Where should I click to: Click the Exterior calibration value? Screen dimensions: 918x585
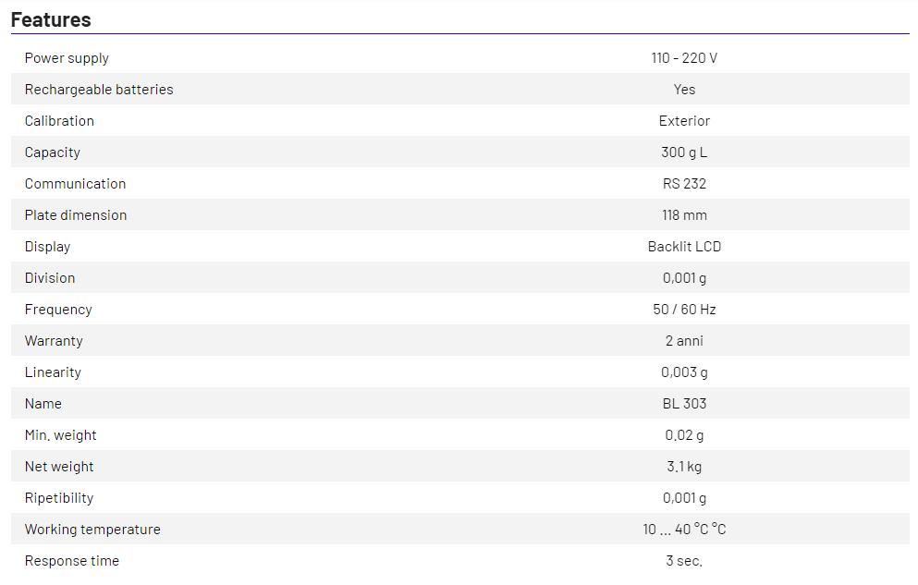pyautogui.click(x=684, y=121)
